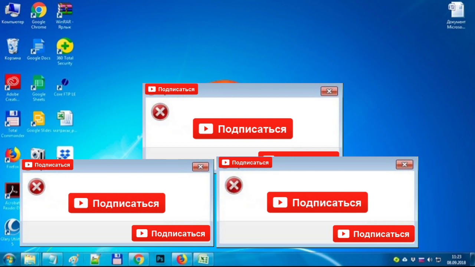The height and width of the screenshot is (267, 475).
Task: Switch to Chrome in the taskbar
Action: click(139, 259)
